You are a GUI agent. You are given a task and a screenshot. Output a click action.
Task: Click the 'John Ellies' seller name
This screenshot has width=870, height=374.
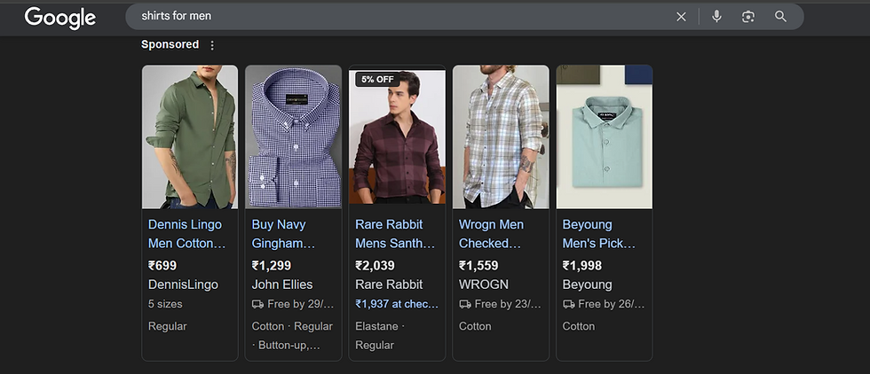282,284
